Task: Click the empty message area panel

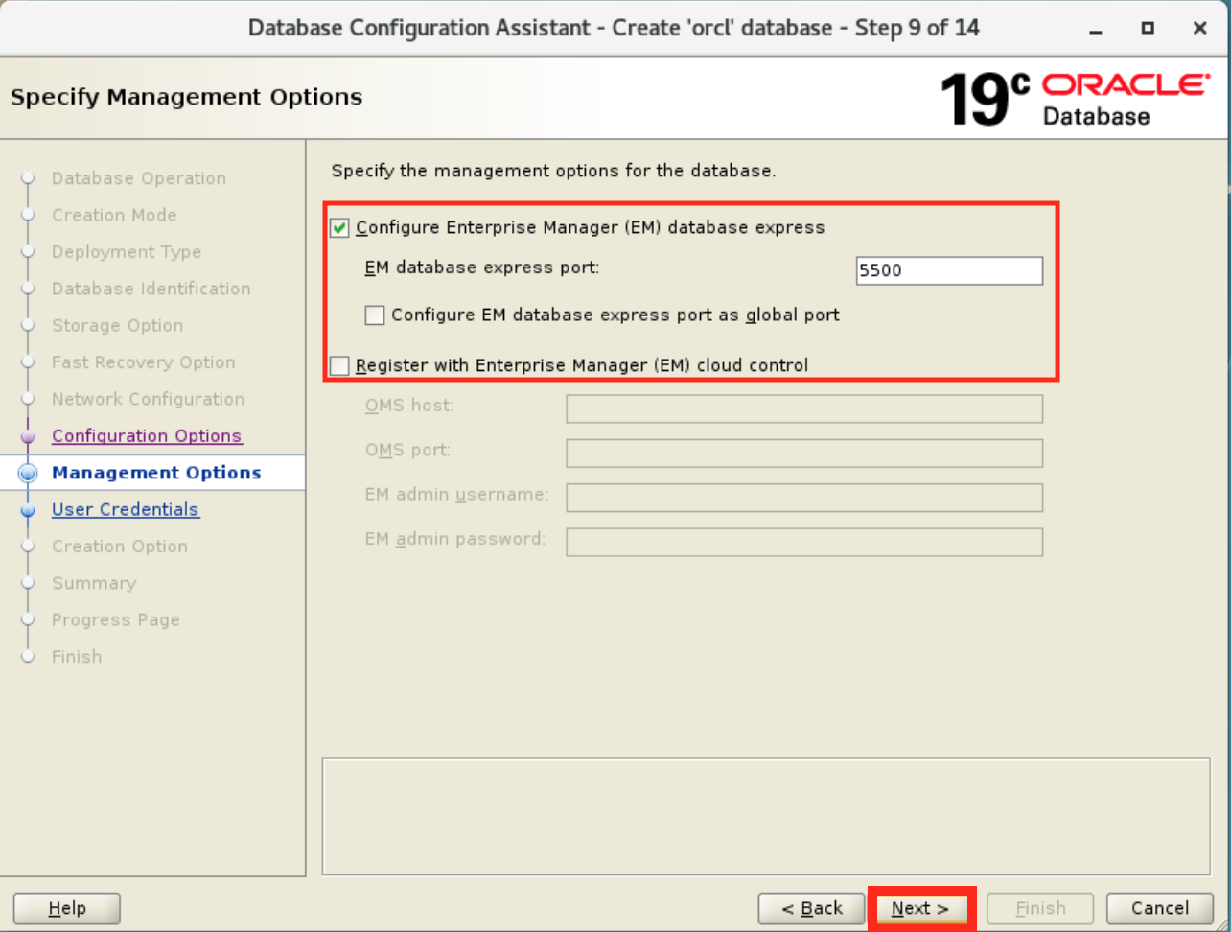Action: click(x=766, y=817)
